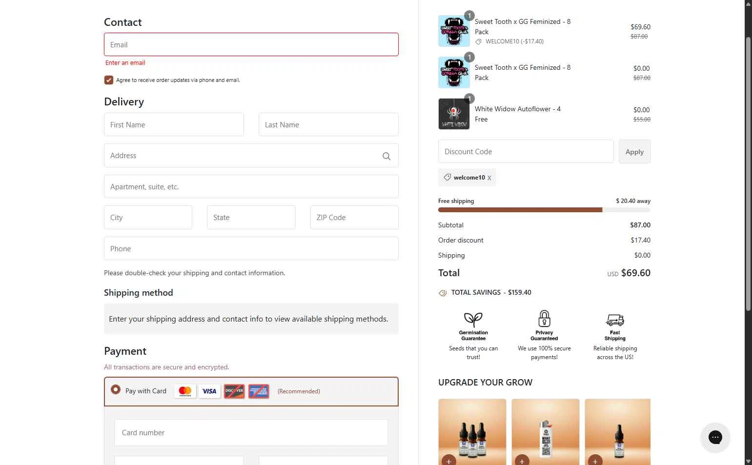Viewport: 752px width, 465px height.
Task: Click the $0.00 Sweet Tooth x GG thumbnail
Action: tap(454, 72)
